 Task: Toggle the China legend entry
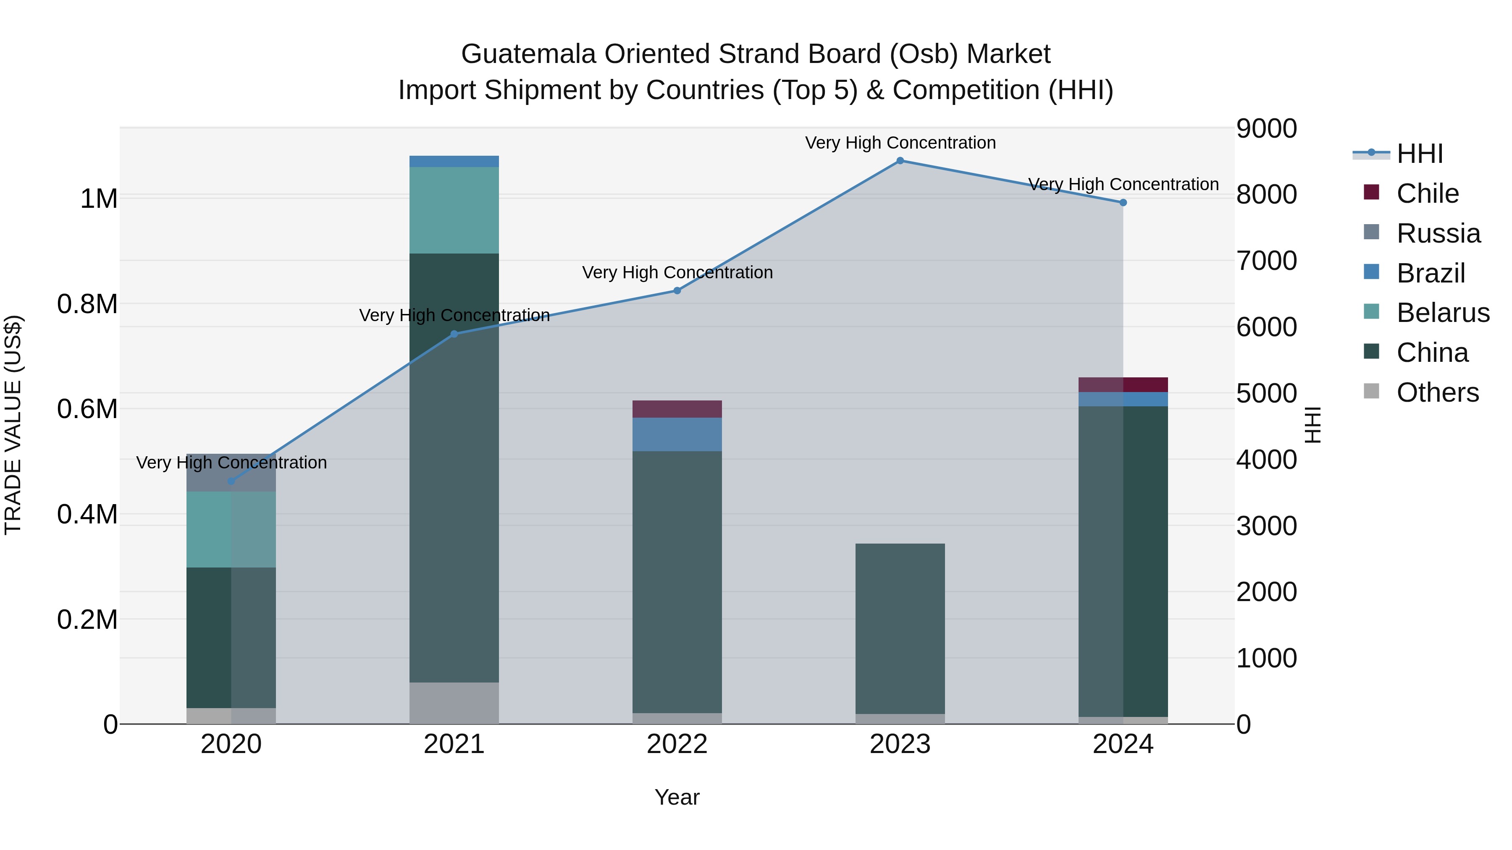point(1416,353)
